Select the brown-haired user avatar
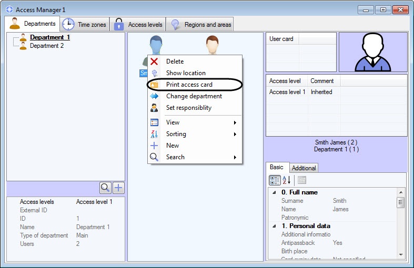 tap(213, 45)
